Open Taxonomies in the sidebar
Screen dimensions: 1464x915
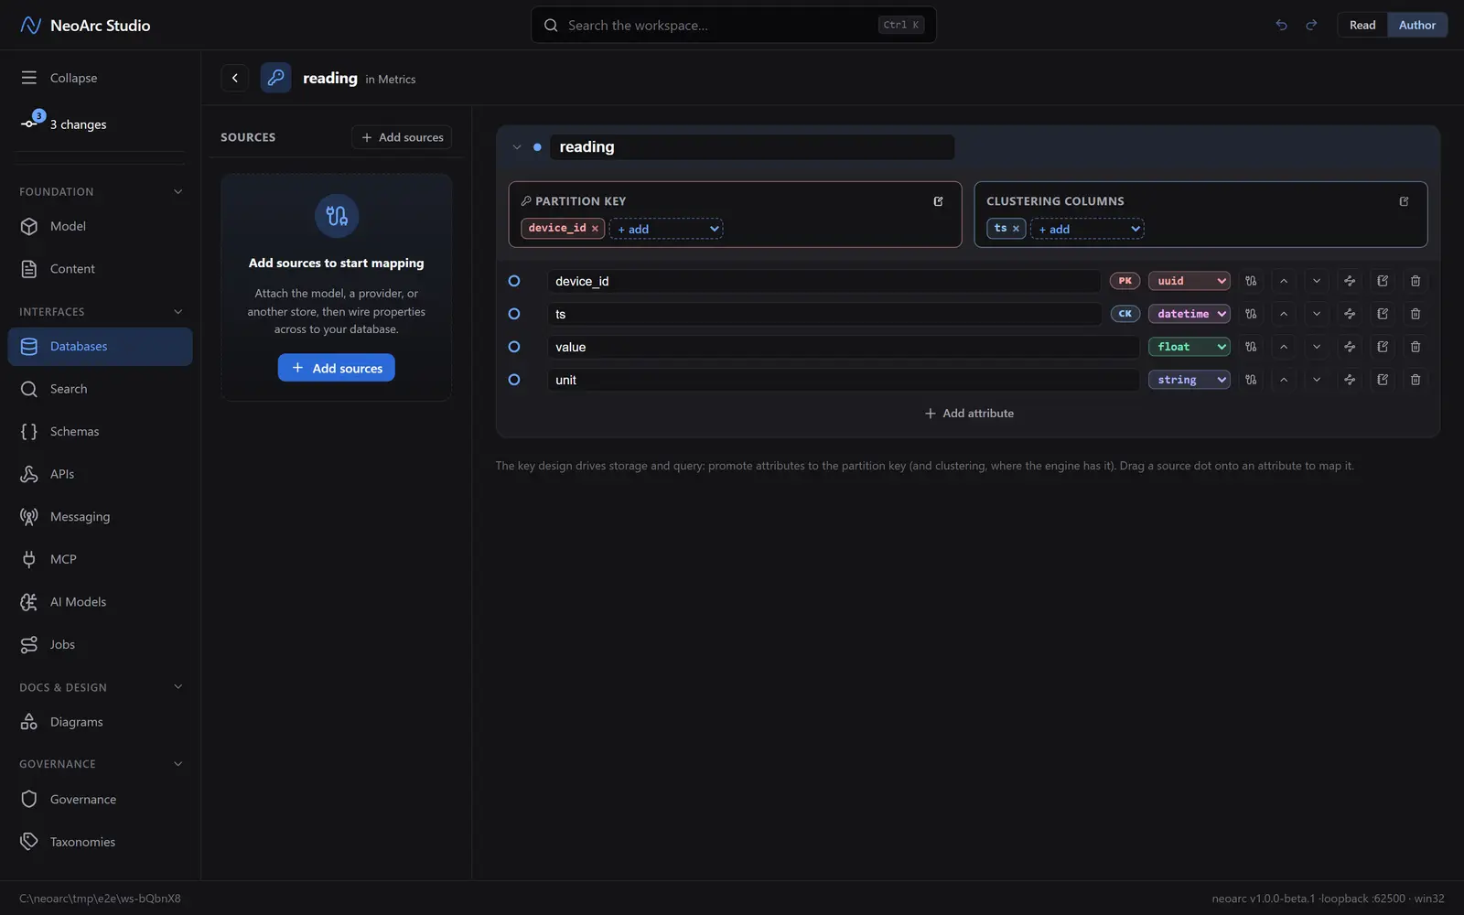click(x=101, y=842)
